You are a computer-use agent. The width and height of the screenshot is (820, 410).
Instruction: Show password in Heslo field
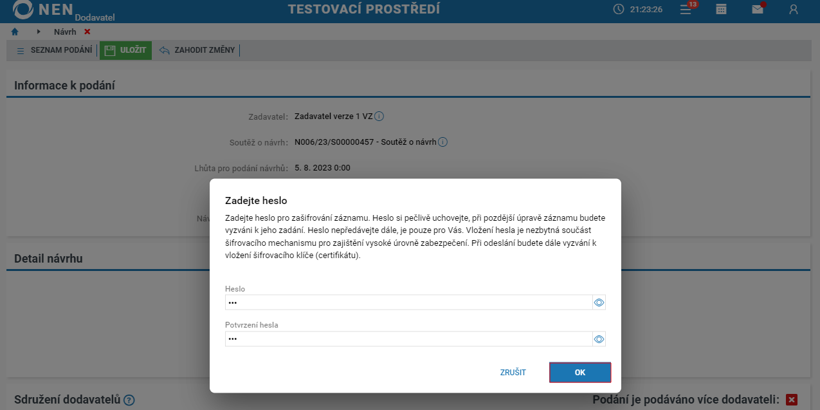tap(599, 303)
